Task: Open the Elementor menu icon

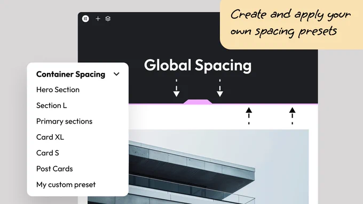Action: coord(85,19)
